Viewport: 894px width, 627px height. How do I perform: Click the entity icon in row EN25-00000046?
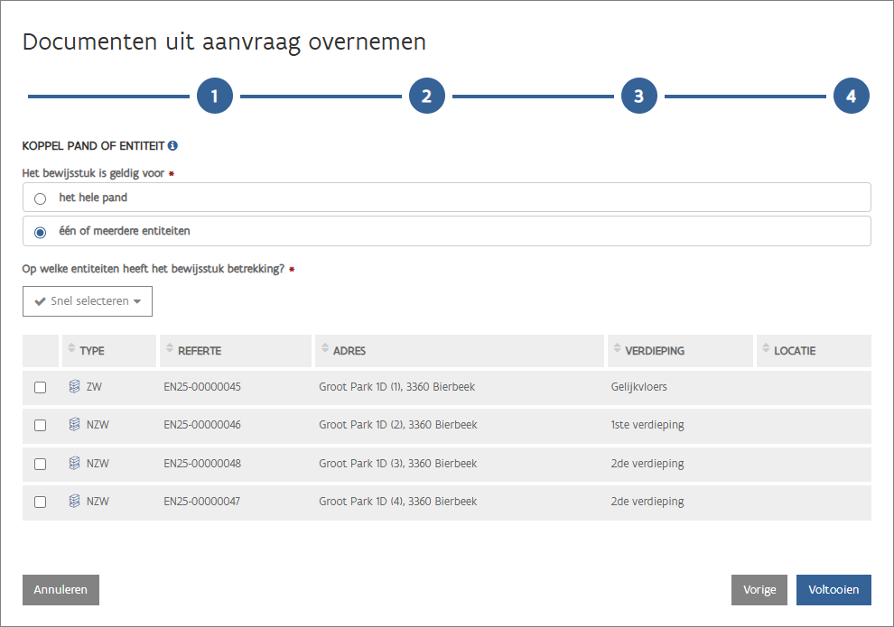[75, 425]
